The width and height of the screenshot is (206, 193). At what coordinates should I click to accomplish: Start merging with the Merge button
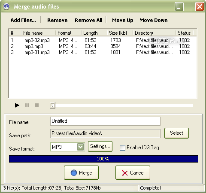point(81,173)
